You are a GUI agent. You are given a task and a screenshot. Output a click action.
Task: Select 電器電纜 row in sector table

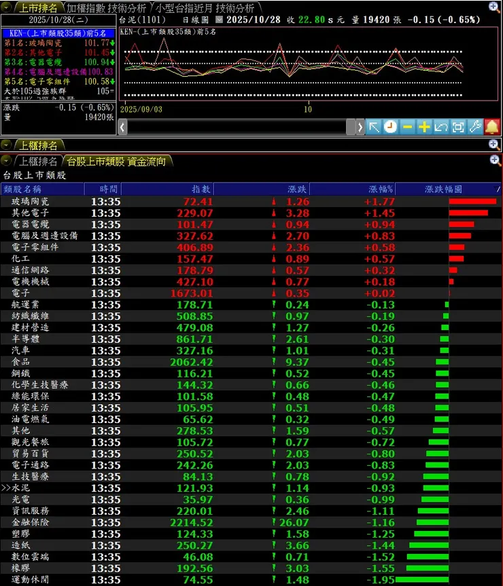tap(251, 225)
